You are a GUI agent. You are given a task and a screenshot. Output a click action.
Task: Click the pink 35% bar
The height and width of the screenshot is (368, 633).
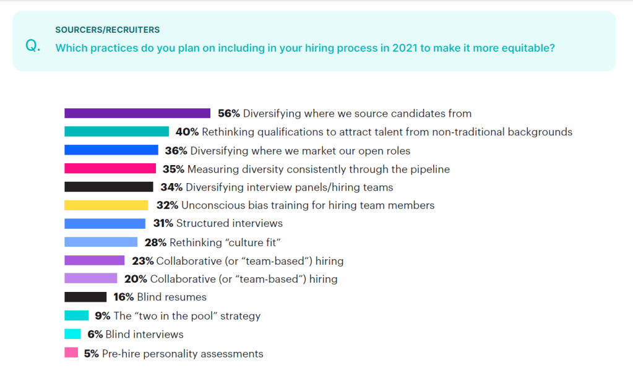[110, 168]
